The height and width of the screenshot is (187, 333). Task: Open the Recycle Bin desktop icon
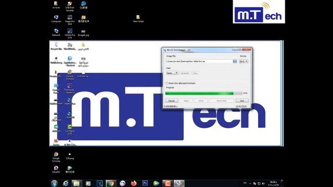pos(56,46)
